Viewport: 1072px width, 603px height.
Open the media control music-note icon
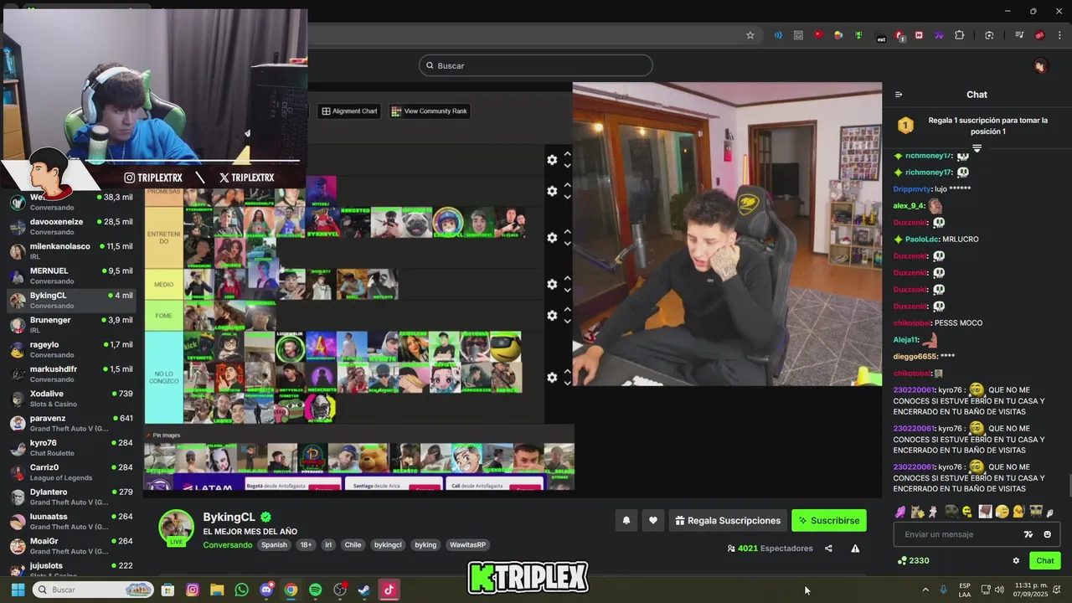[x=1019, y=35]
